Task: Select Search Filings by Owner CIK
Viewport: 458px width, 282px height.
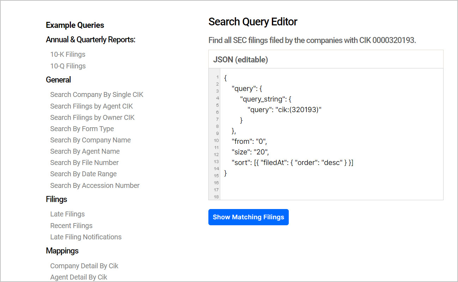Action: [92, 117]
